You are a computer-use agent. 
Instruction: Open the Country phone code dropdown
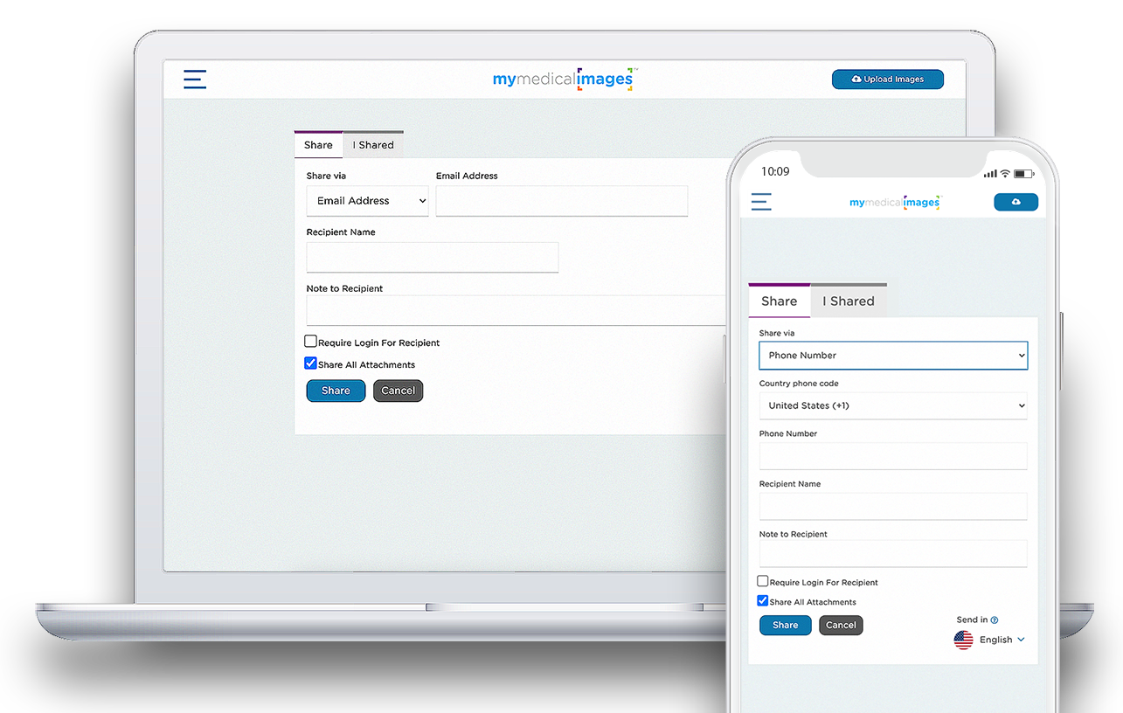tap(893, 405)
